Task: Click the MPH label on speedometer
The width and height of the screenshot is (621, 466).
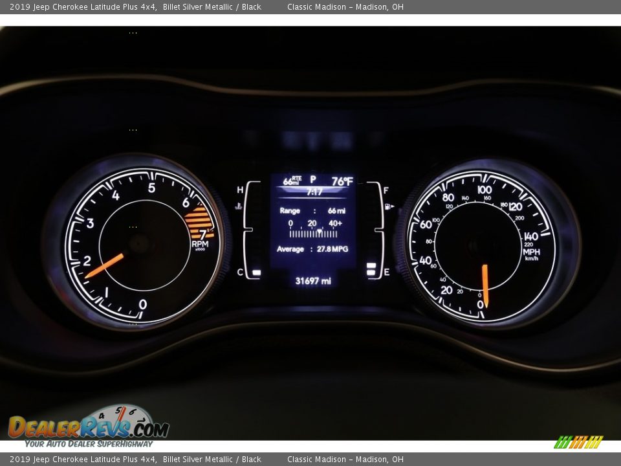Action: pos(531,252)
